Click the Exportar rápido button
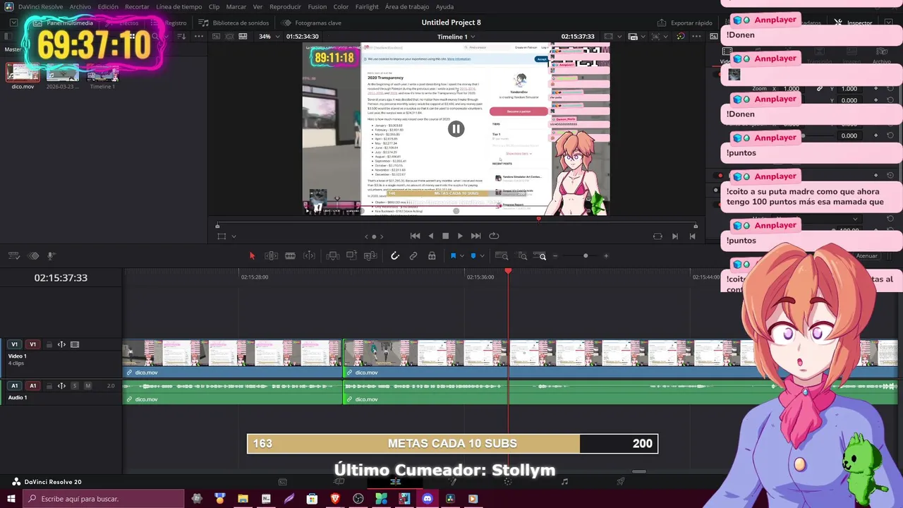The image size is (903, 508). click(685, 23)
